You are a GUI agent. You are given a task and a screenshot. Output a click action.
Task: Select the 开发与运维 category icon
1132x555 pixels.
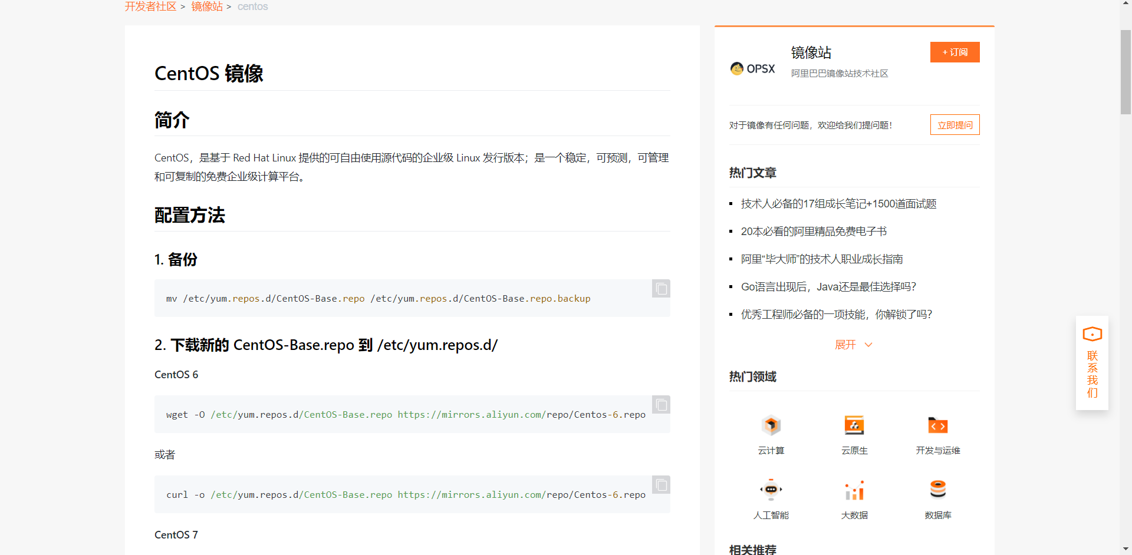pyautogui.click(x=937, y=425)
